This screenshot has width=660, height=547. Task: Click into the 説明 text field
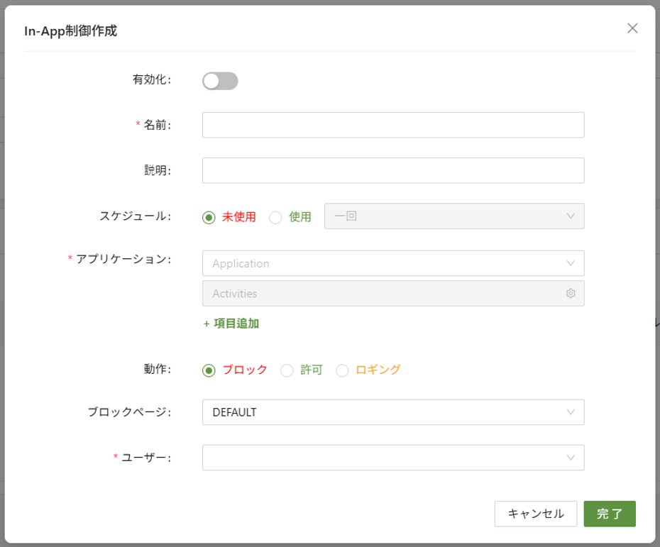393,170
